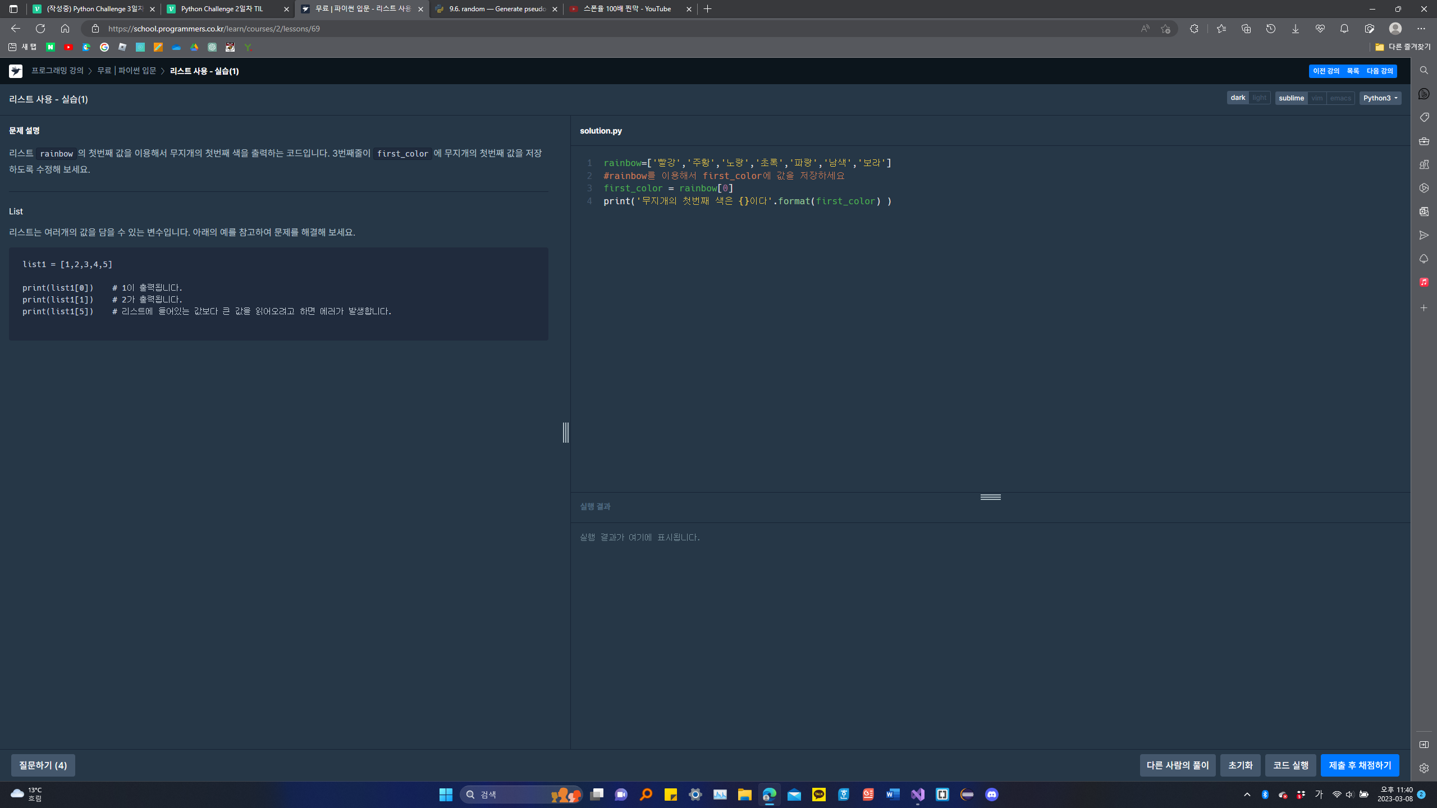Open Downloads from the browser toolbar

(x=1296, y=28)
